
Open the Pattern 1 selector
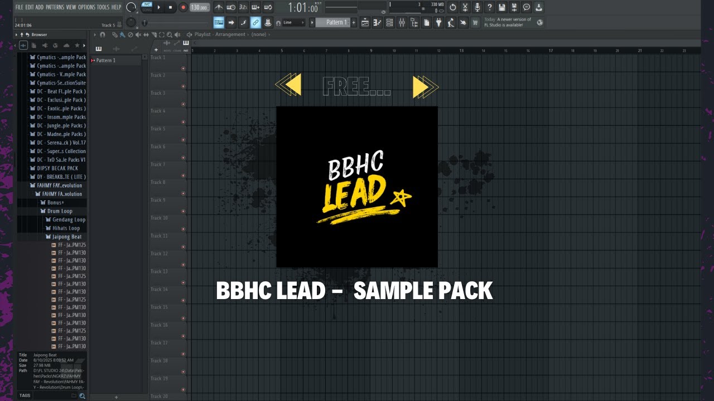point(334,22)
